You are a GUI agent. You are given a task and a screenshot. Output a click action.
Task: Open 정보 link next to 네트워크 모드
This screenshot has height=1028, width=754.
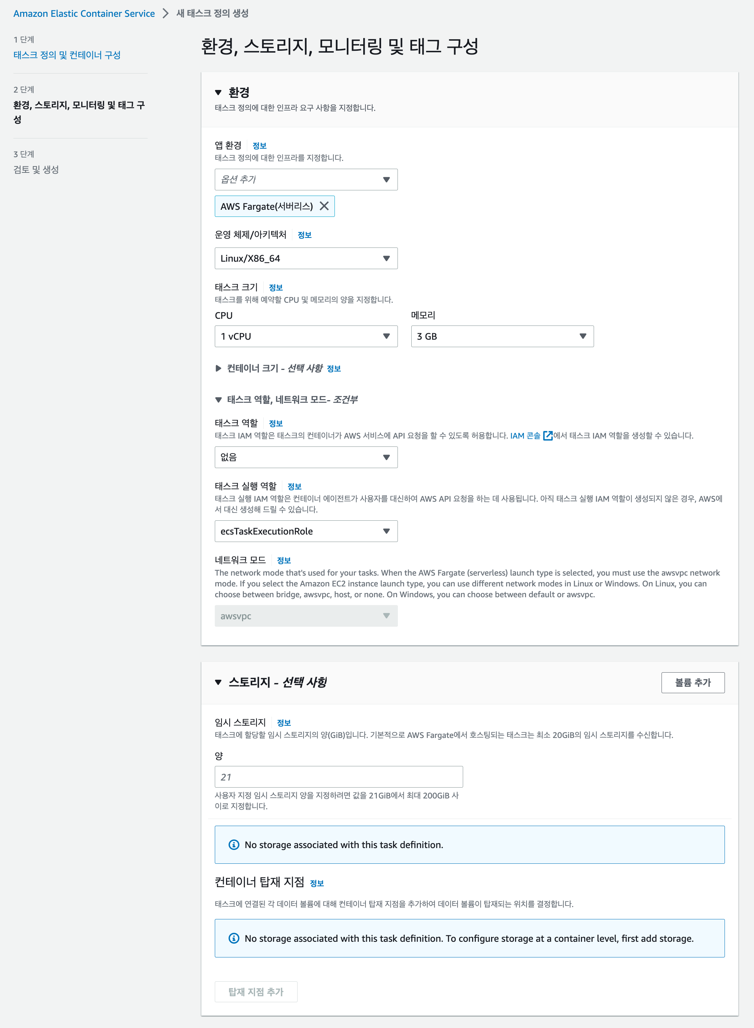(x=284, y=561)
